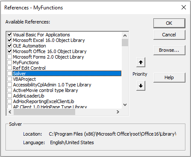Select Ref Edit Control row text
Viewport: 191px width, 157px height.
(29, 68)
